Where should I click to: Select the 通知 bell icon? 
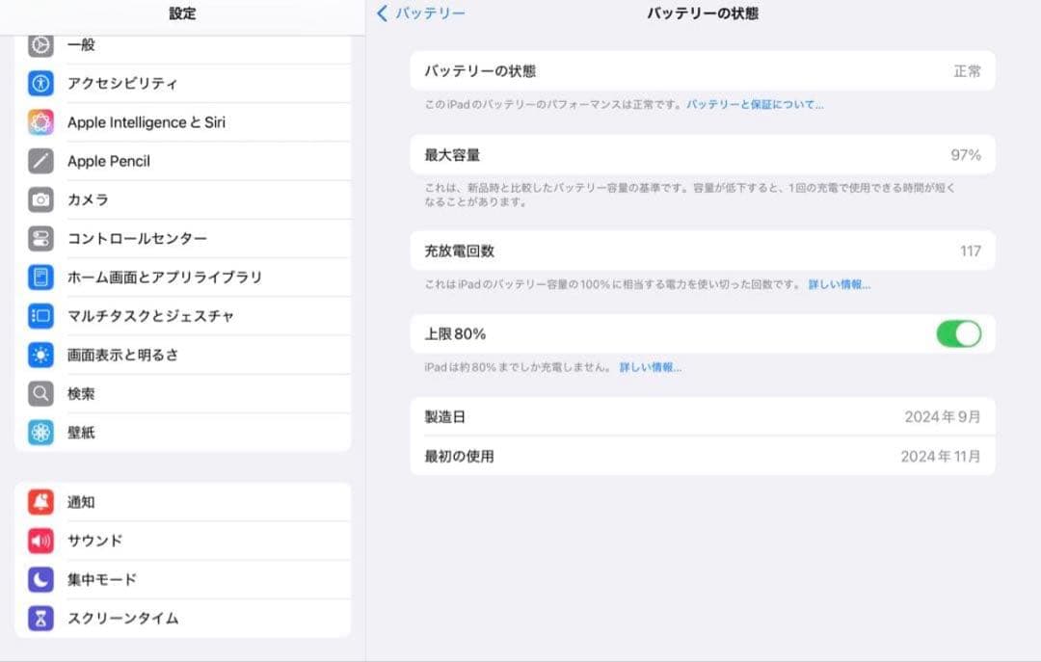coord(40,501)
